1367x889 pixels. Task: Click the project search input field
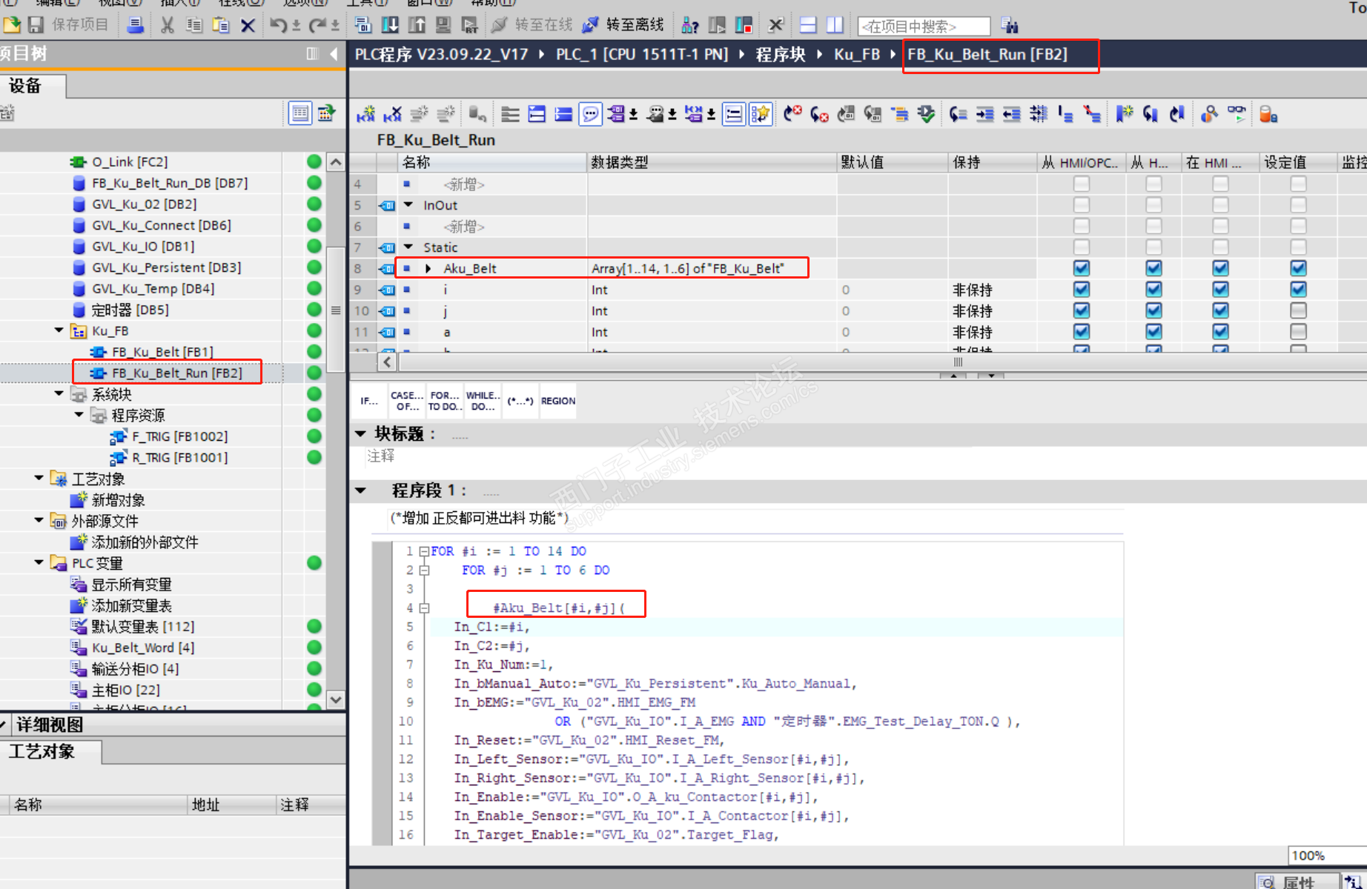click(x=924, y=27)
